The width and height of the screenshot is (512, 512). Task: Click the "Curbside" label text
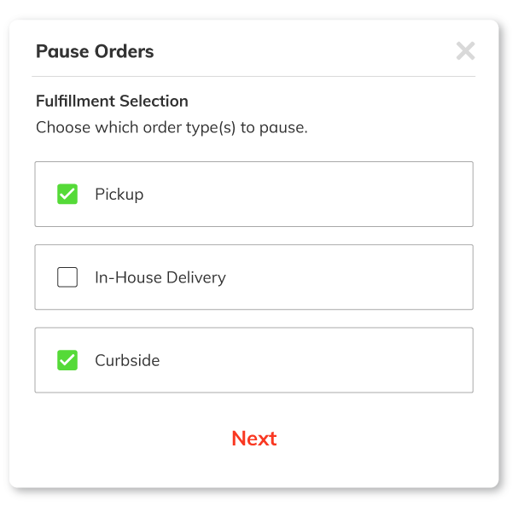[x=127, y=360]
